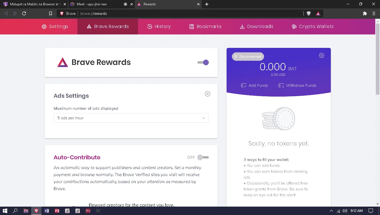Close the Rewards tab

tap(199, 4)
